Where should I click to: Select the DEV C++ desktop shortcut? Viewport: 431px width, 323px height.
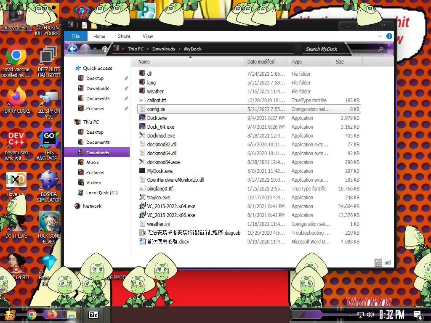(16, 144)
